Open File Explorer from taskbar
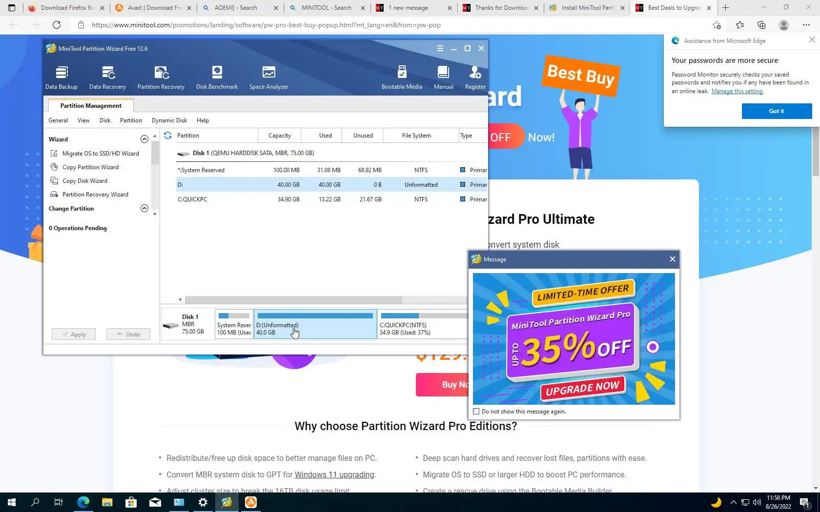 point(107,502)
